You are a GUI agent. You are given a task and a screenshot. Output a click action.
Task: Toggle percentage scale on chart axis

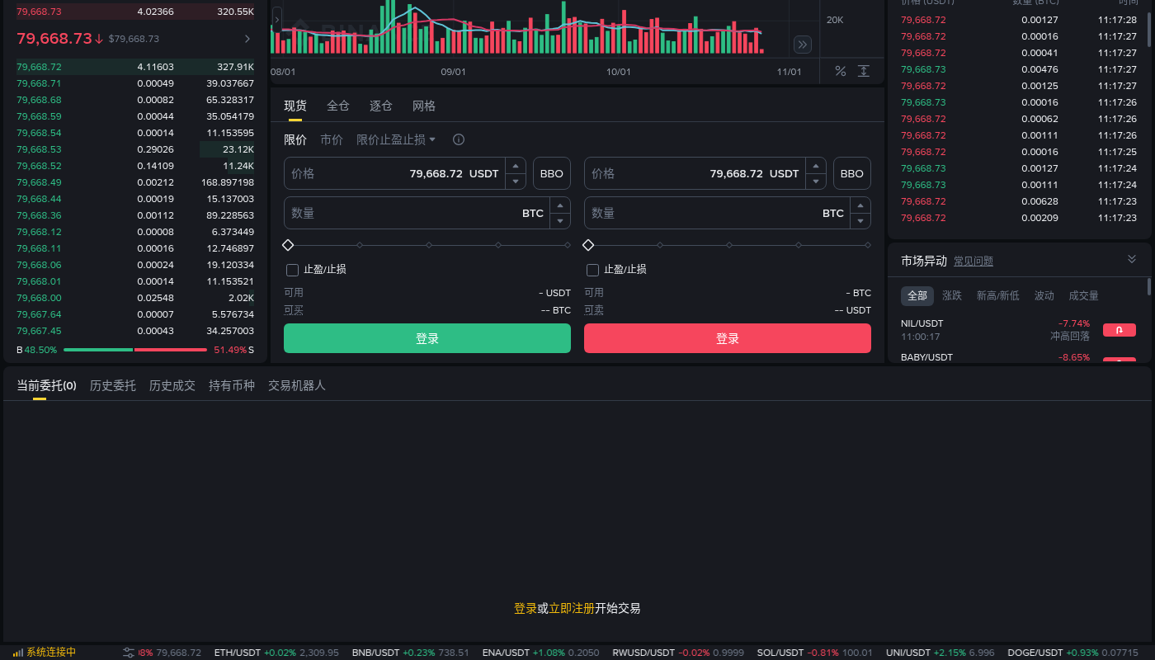(x=841, y=71)
